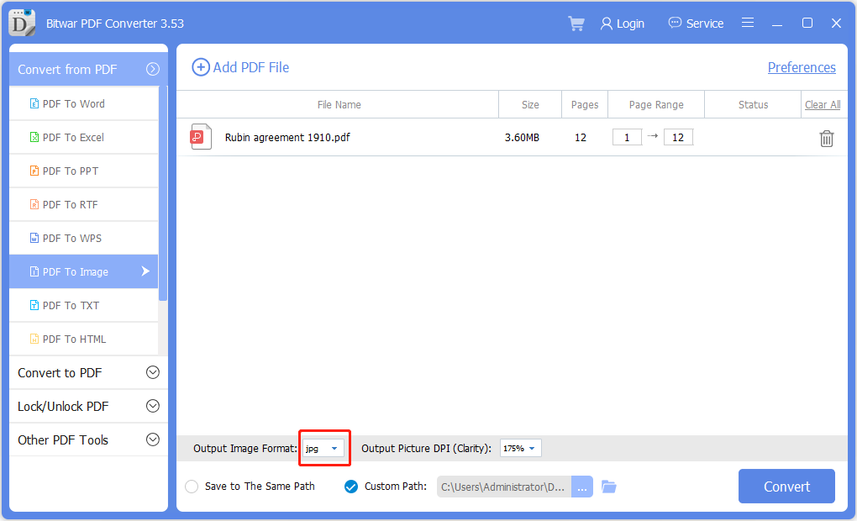The image size is (857, 521).
Task: Open the shopping cart icon
Action: pos(576,24)
